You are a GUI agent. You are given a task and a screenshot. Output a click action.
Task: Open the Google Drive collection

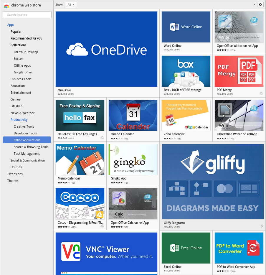pos(23,72)
